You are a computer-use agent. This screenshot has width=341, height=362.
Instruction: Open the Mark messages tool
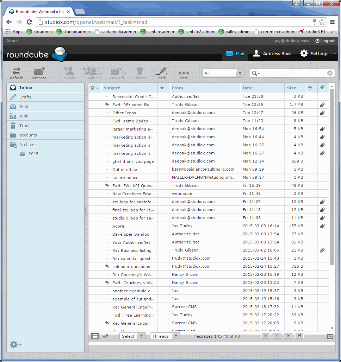coord(161,73)
